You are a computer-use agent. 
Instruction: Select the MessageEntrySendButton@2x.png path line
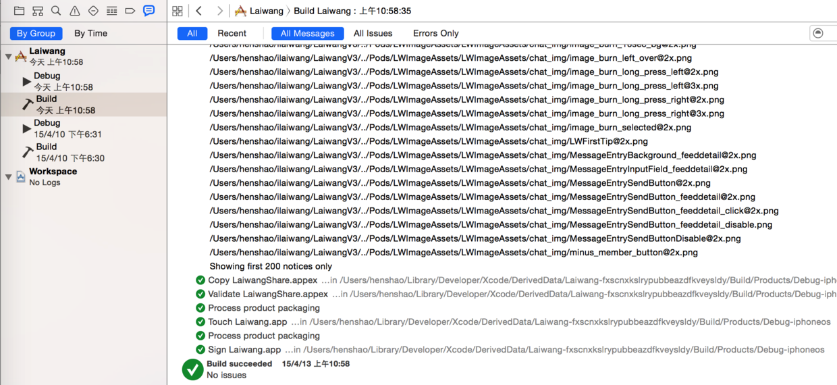click(x=460, y=183)
